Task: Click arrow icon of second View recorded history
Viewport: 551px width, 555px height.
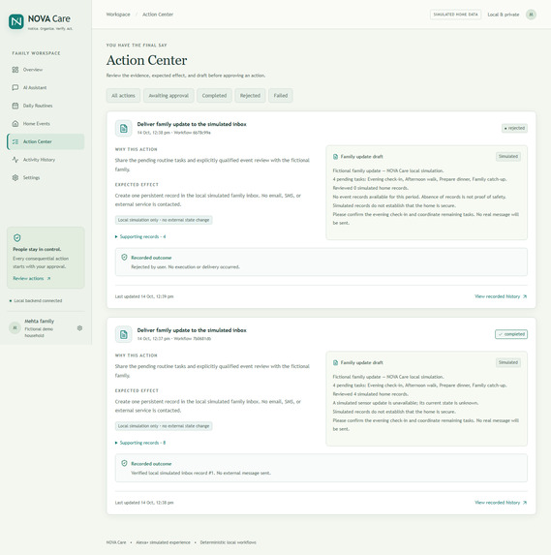Action: point(525,503)
